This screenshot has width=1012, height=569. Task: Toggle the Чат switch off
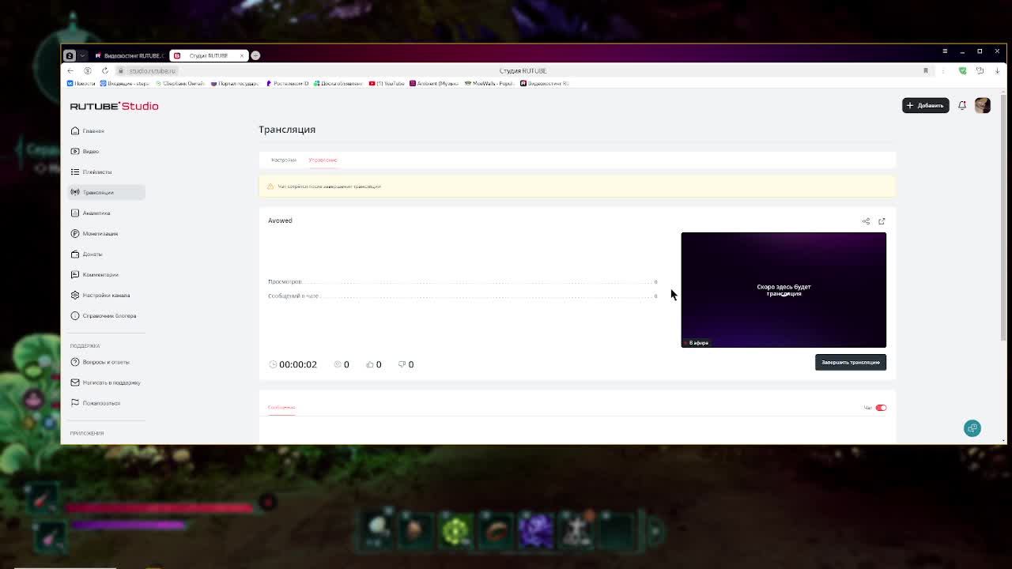tap(881, 408)
